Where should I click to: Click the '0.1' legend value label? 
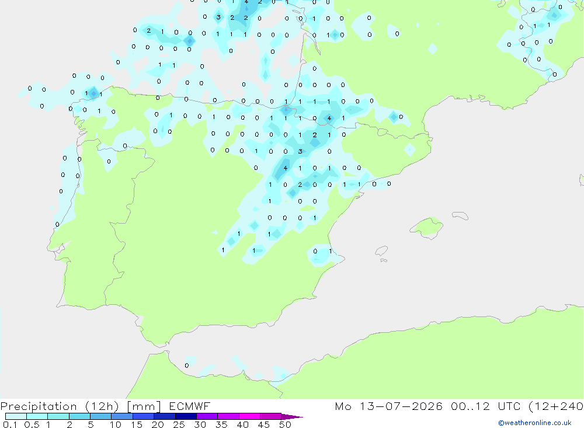(10, 424)
